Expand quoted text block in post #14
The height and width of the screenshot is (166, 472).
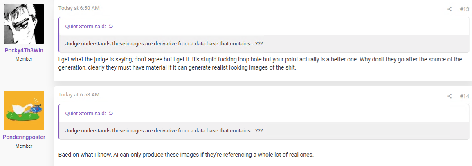[x=264, y=131]
